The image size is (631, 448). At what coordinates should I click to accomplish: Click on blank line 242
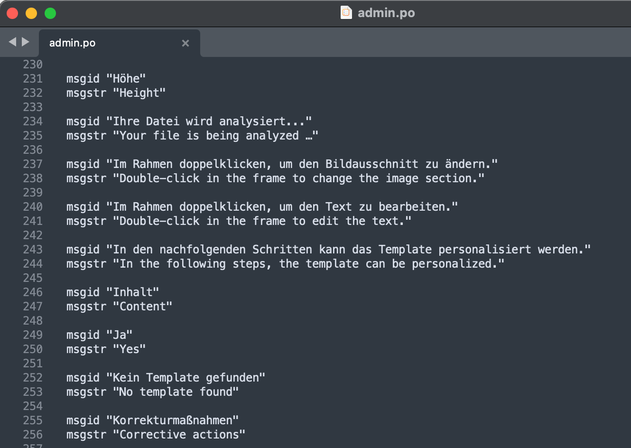[x=142, y=235]
